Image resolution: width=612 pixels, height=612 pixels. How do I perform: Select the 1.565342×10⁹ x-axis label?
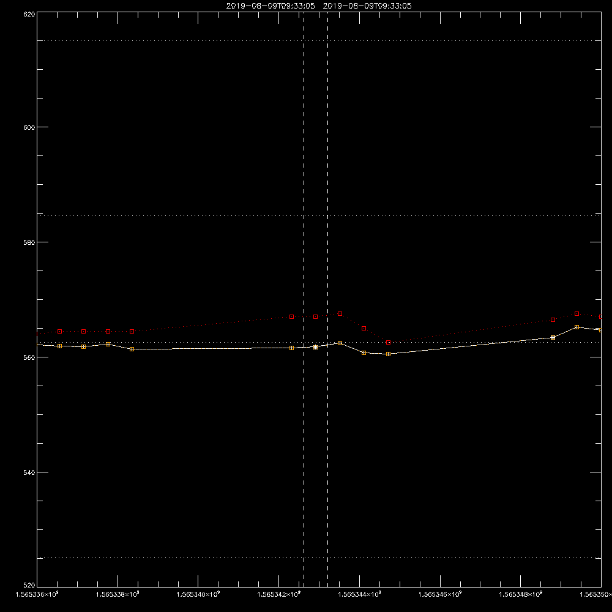click(x=279, y=594)
